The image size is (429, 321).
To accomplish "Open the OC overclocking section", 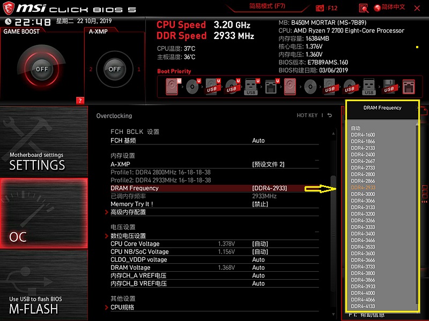I will (x=44, y=213).
